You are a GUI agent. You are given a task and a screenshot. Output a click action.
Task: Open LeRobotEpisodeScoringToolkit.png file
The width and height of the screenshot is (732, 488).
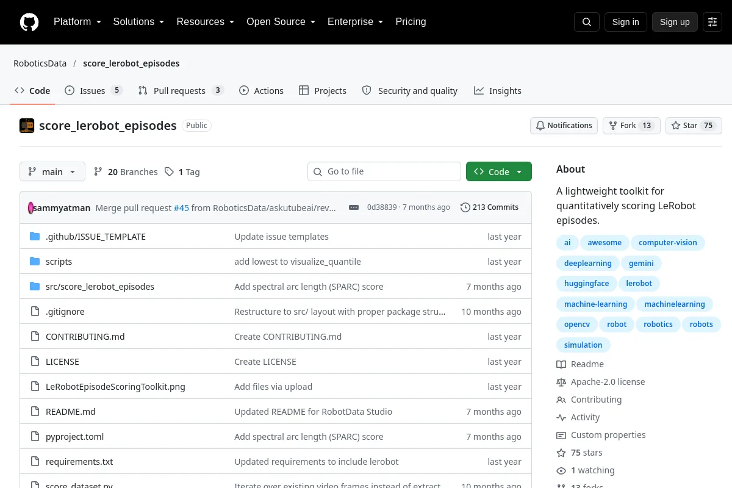(x=115, y=387)
